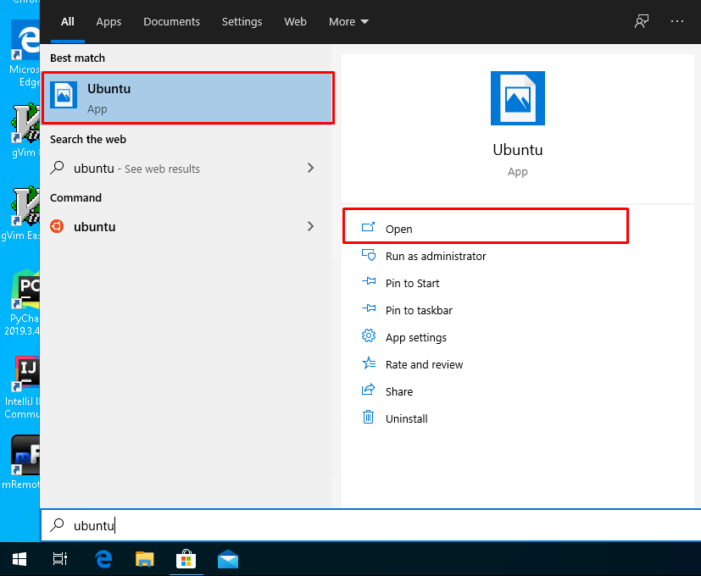Switch to the All search tab
Image resolution: width=701 pixels, height=576 pixels.
pos(68,21)
